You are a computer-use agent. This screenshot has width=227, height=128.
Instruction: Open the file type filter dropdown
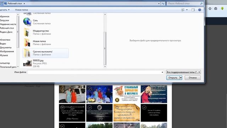[x=183, y=72]
